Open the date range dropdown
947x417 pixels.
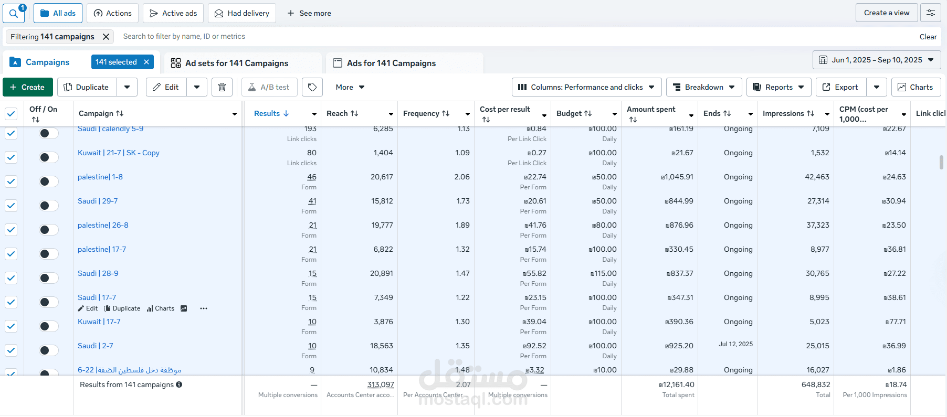coord(876,60)
